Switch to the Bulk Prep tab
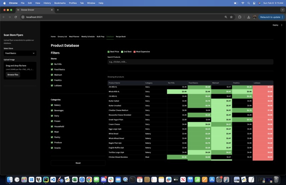 pyautogui.click(x=100, y=37)
